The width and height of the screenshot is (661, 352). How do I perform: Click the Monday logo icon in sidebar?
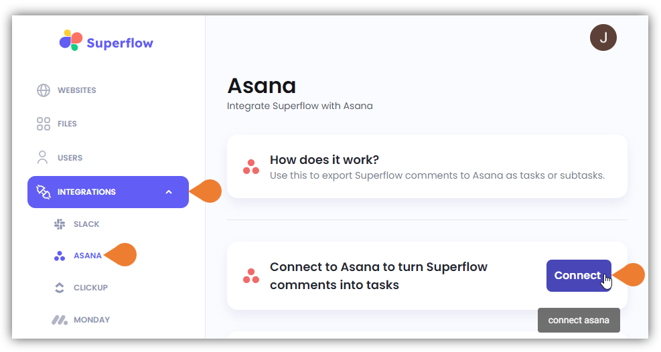60,320
